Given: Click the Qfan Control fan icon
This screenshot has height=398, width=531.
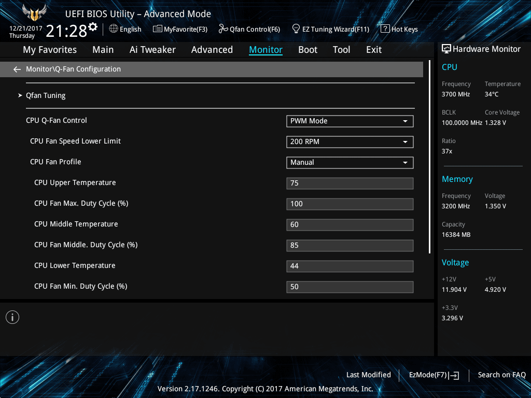Looking at the screenshot, I should [223, 29].
